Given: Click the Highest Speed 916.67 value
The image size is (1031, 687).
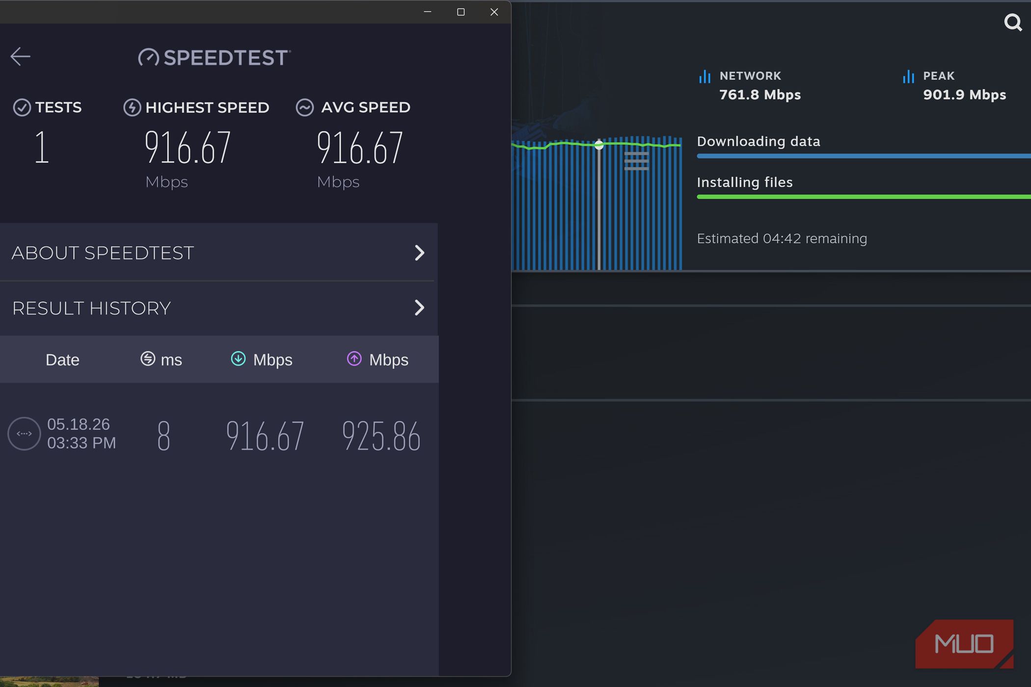Looking at the screenshot, I should pyautogui.click(x=188, y=147).
